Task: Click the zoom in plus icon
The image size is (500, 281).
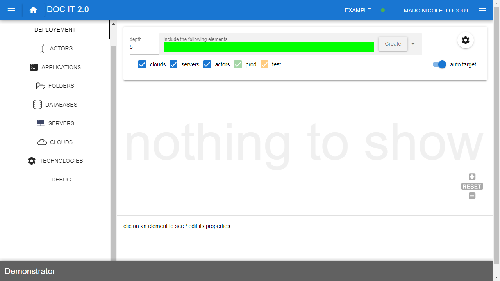Action: pos(472,177)
